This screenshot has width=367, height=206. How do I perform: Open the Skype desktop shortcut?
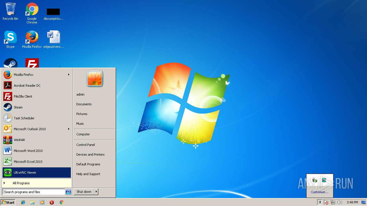coord(10,39)
